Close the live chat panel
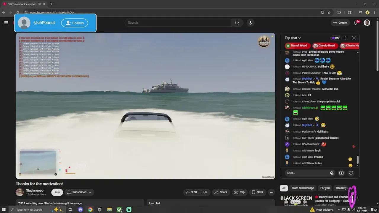The height and width of the screenshot is (213, 379). [354, 38]
